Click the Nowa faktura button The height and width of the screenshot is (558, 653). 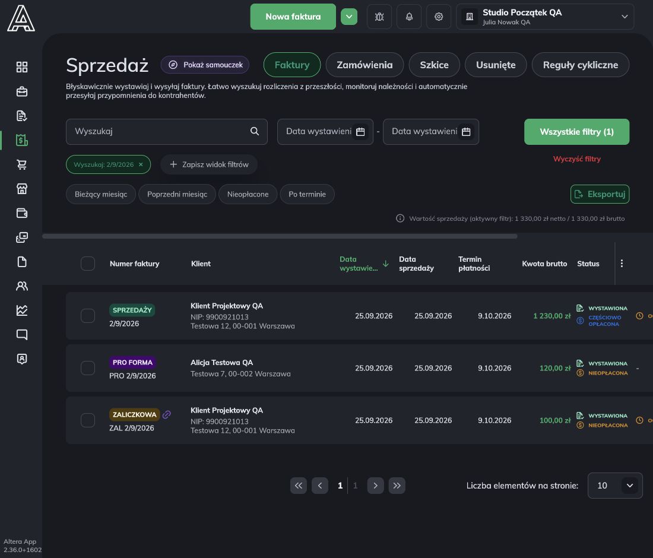pos(293,17)
